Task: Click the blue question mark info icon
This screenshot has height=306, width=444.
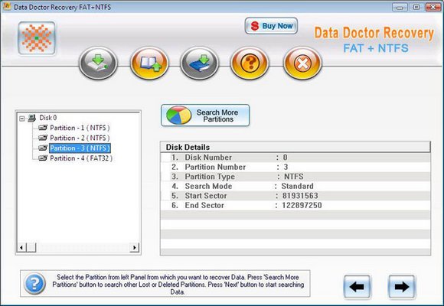Action: click(x=34, y=283)
